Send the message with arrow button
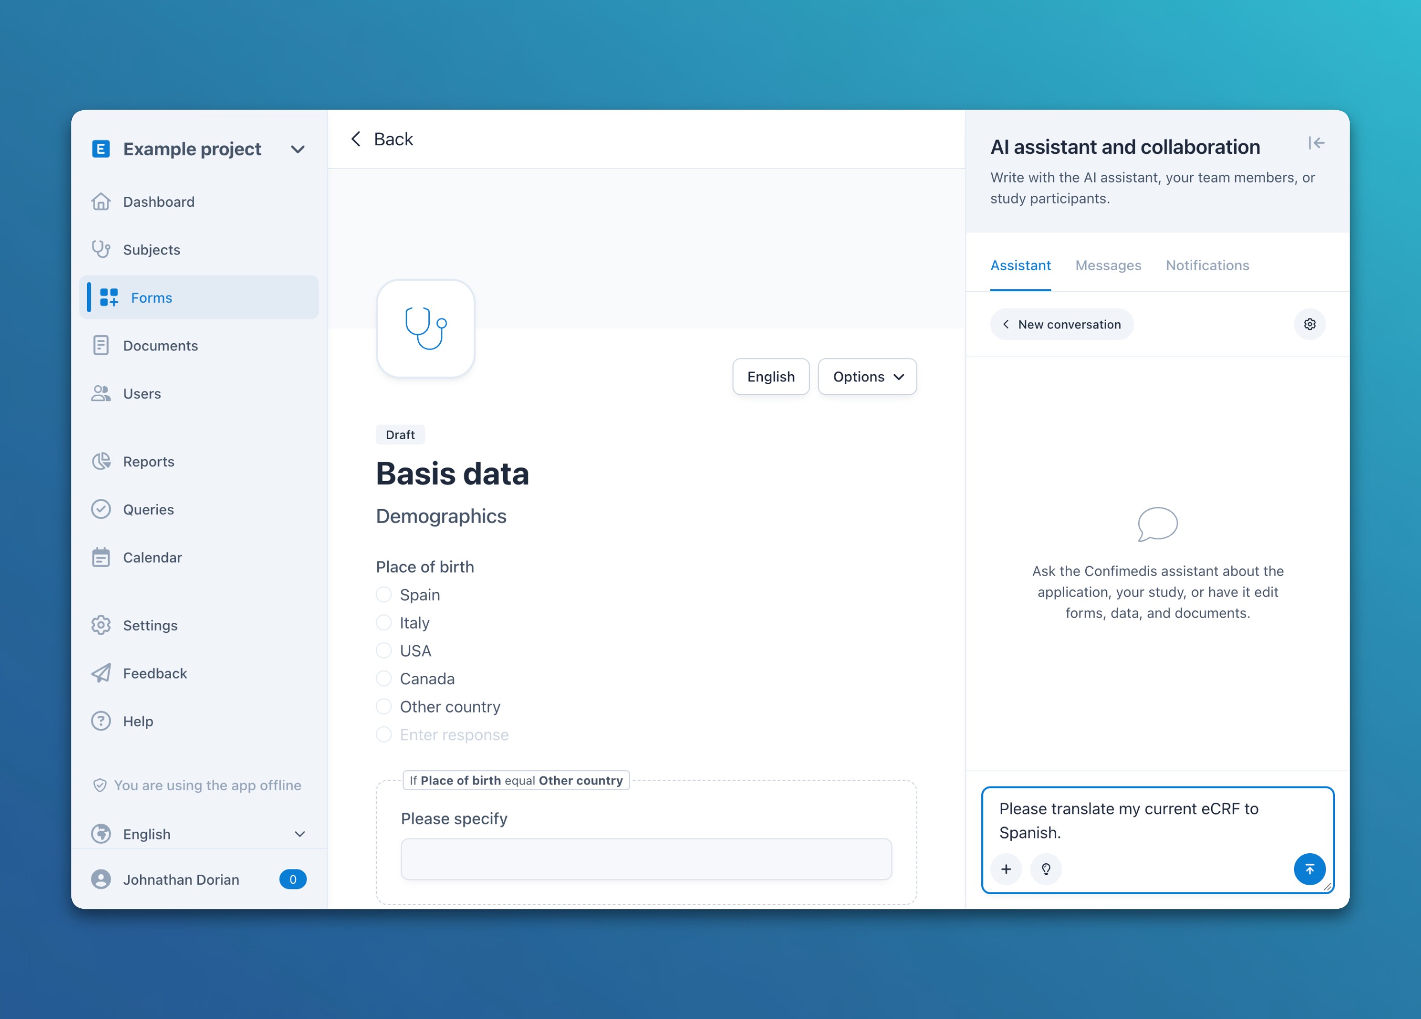The height and width of the screenshot is (1019, 1421). (x=1309, y=869)
